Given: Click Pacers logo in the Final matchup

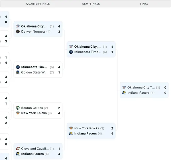Looking at the screenshot, I should pos(124,93).
